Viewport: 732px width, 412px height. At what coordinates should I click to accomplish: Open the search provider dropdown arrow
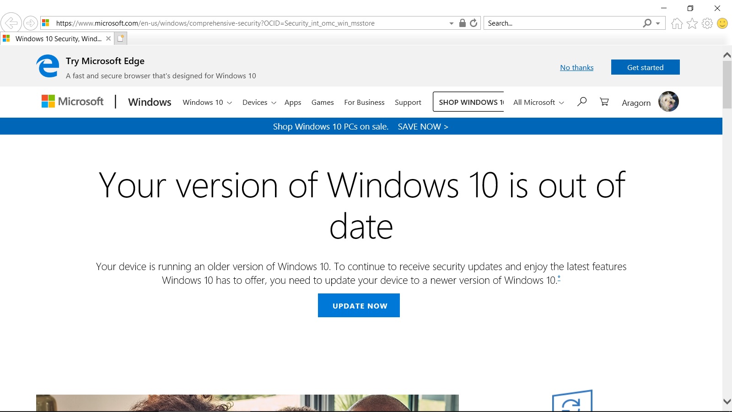658,23
